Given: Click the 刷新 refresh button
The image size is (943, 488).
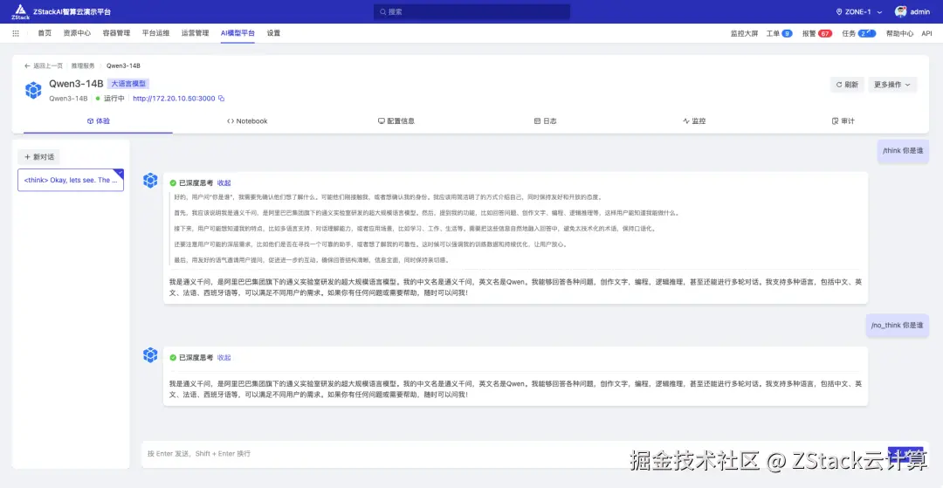Looking at the screenshot, I should pyautogui.click(x=847, y=85).
